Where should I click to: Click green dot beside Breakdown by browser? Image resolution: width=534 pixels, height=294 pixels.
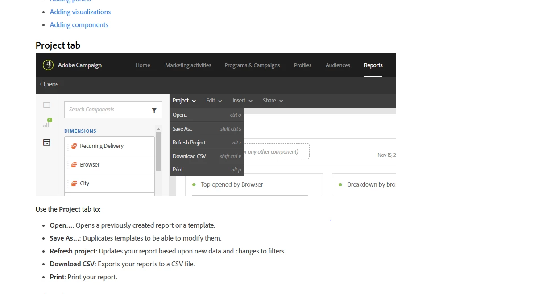coord(340,184)
